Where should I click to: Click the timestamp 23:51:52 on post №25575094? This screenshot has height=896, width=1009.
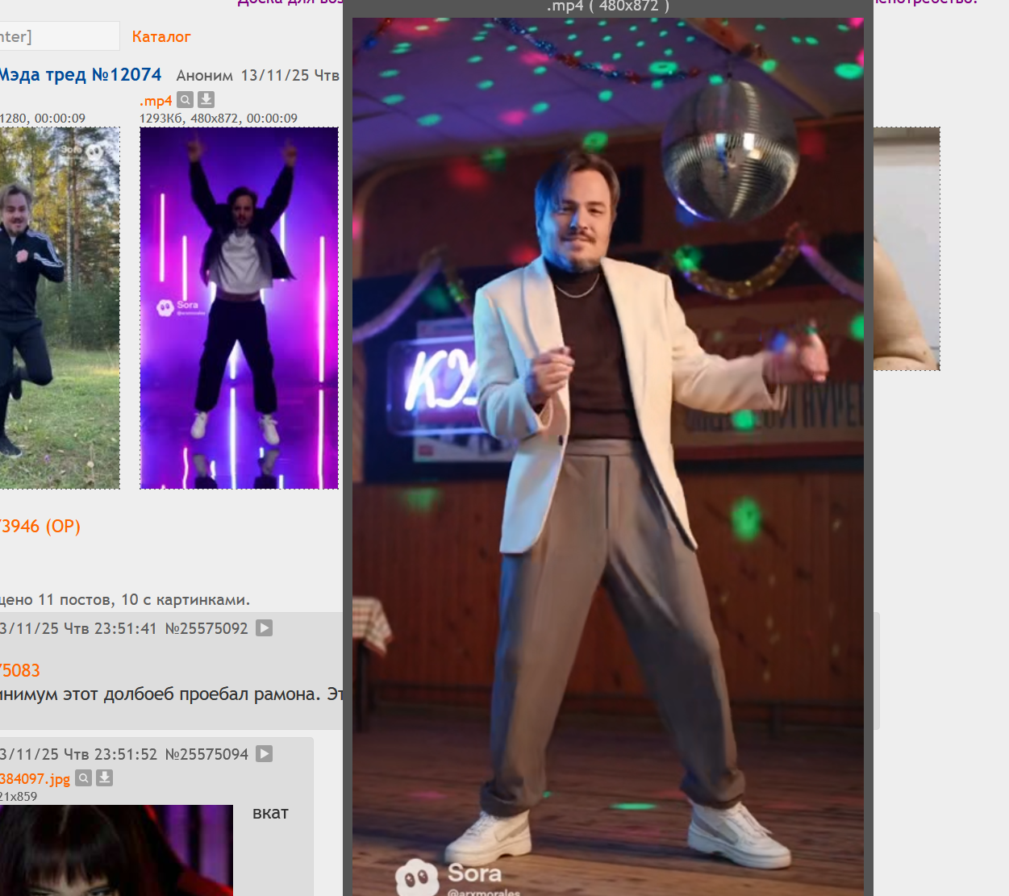(126, 754)
